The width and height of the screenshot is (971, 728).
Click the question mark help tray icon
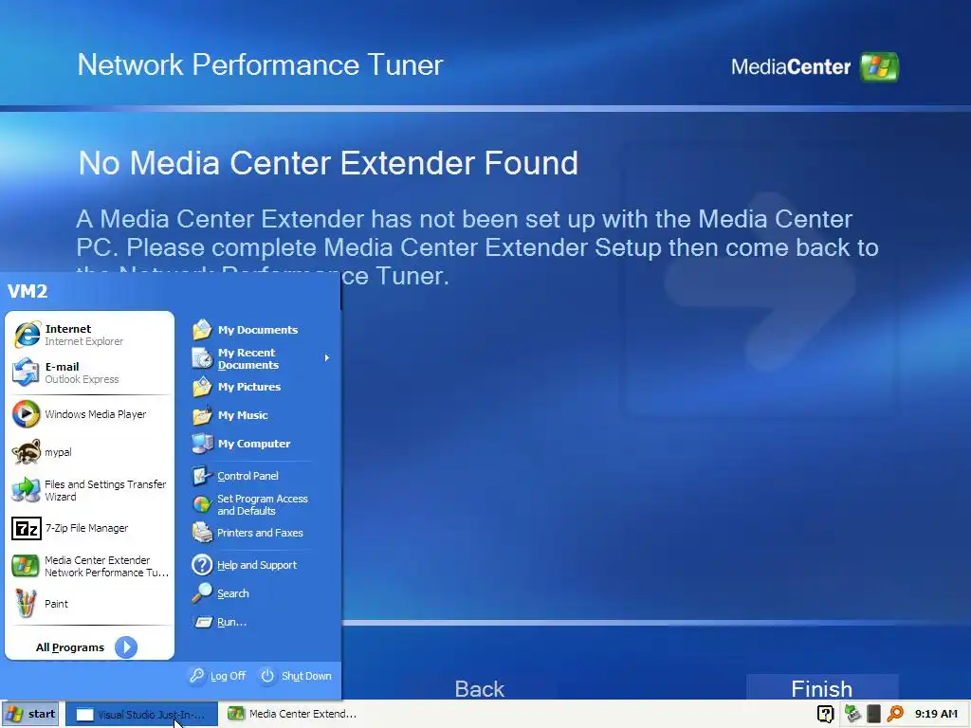(826, 715)
